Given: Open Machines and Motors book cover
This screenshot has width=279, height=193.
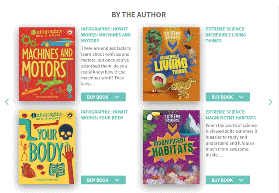Looking at the screenshot, I should coord(47,64).
